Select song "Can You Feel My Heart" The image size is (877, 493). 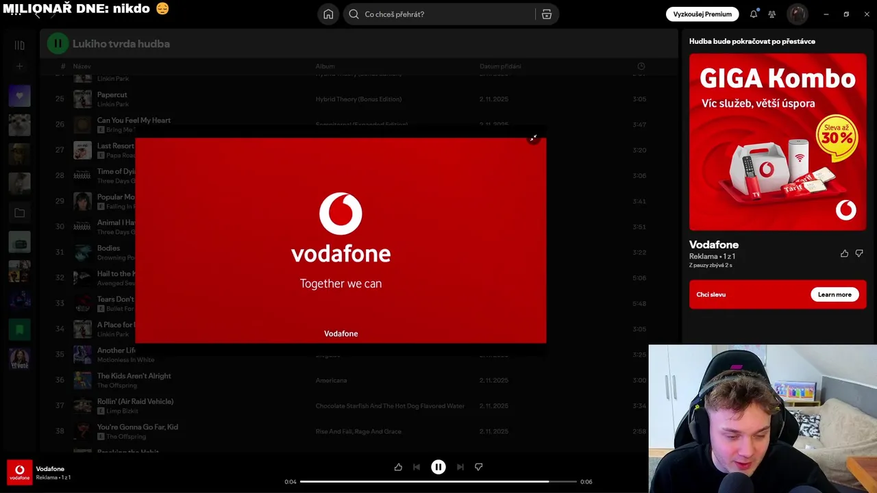point(134,120)
